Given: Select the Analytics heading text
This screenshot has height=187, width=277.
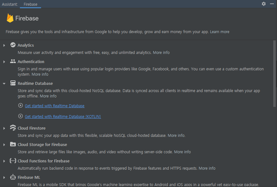Looking at the screenshot, I should [x=26, y=45].
